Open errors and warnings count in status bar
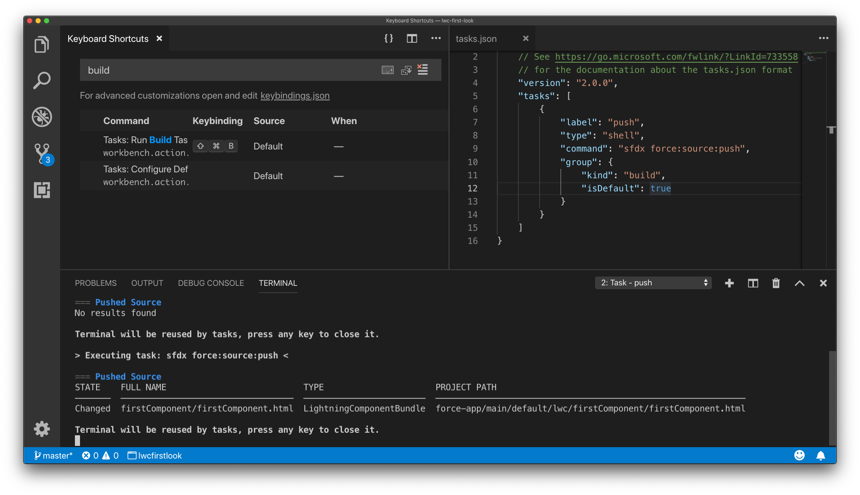 [x=100, y=456]
